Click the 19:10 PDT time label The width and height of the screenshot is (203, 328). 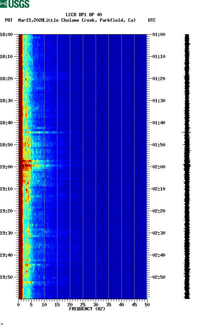[6, 189]
